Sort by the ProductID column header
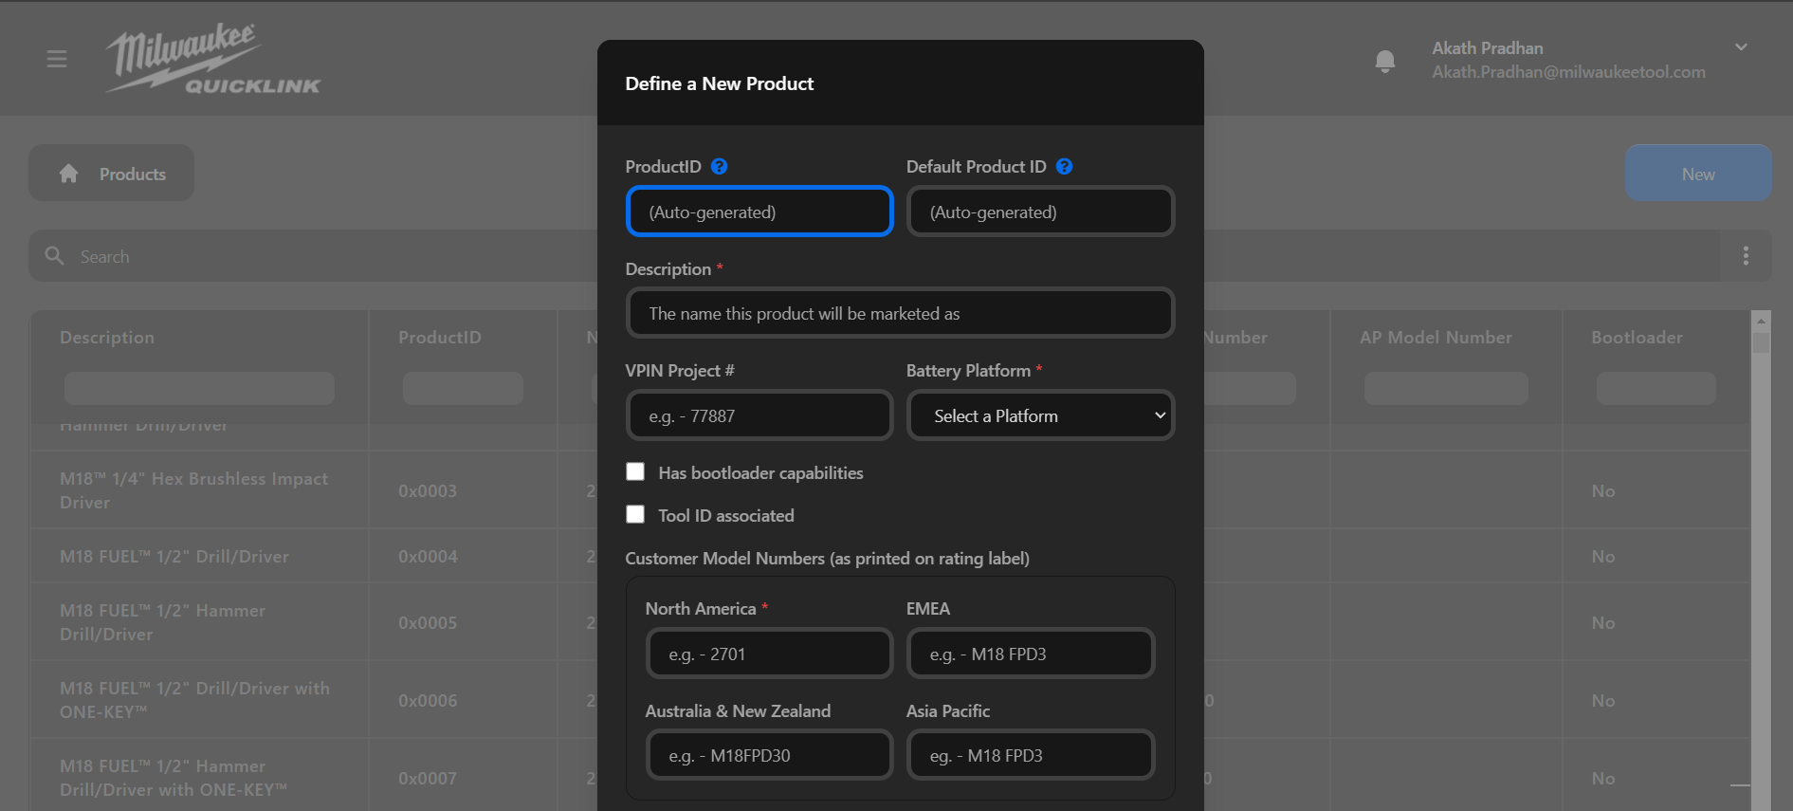The image size is (1793, 811). pyautogui.click(x=440, y=338)
